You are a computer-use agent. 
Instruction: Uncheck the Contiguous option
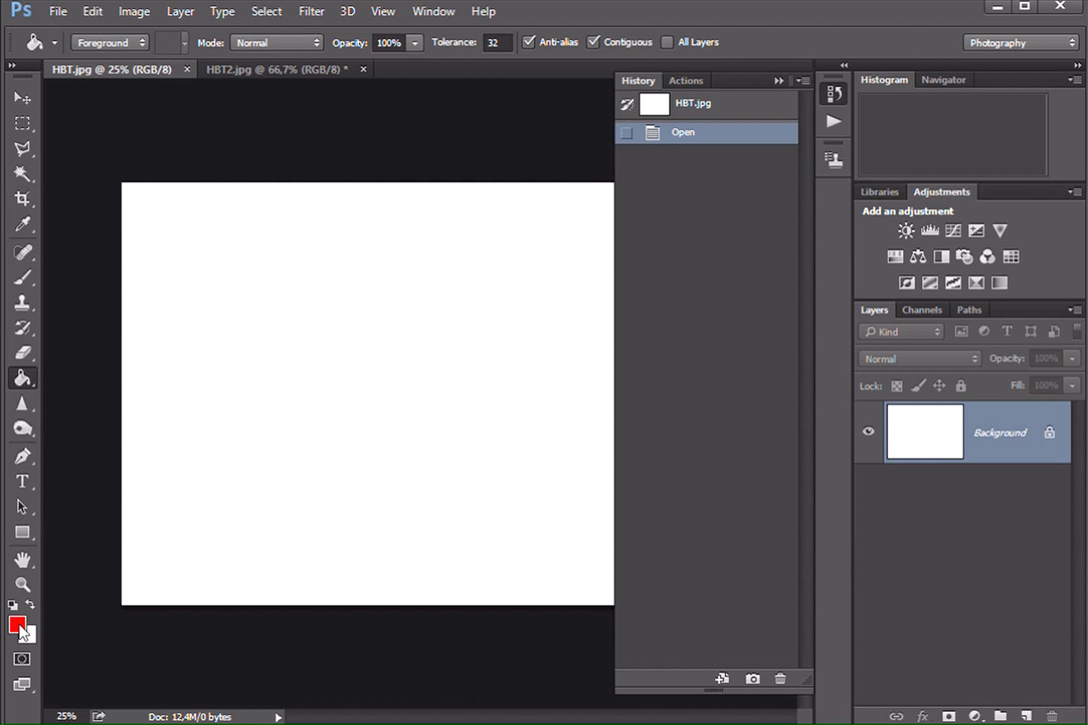[x=593, y=42]
